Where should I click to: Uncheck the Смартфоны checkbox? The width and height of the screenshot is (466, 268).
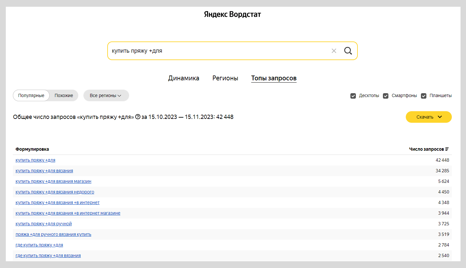385,96
